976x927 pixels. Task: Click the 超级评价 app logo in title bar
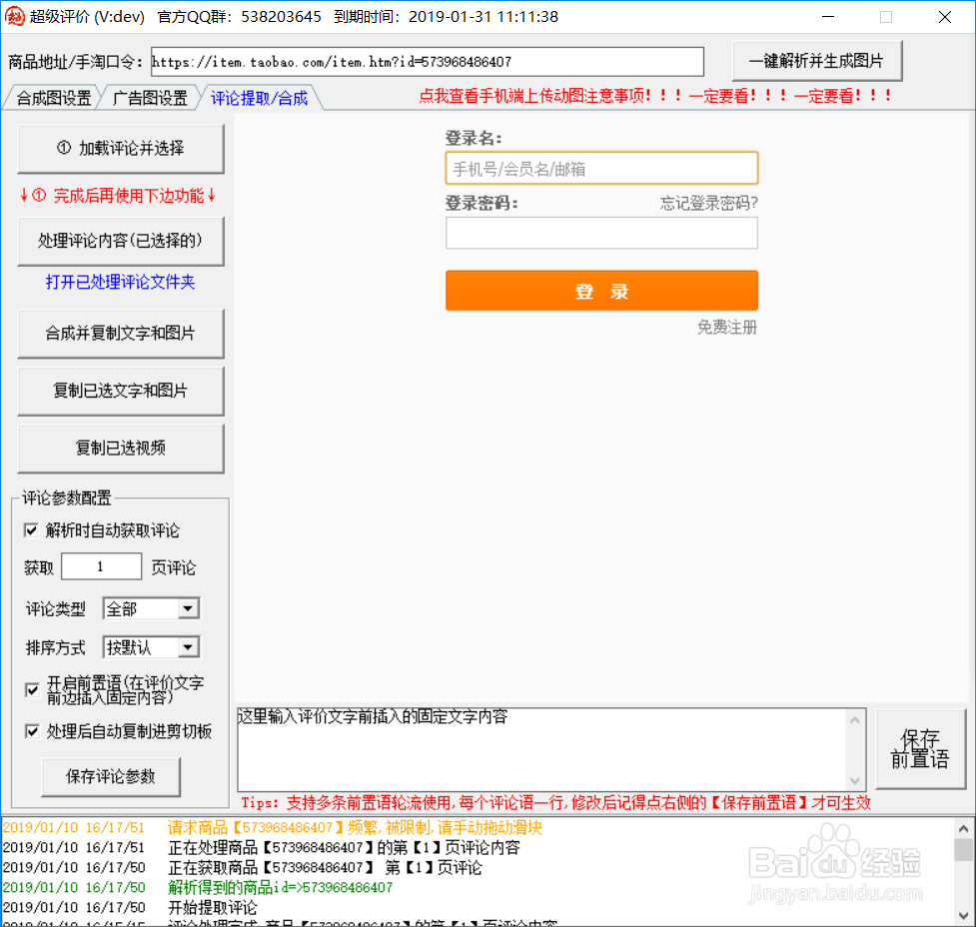tap(14, 16)
